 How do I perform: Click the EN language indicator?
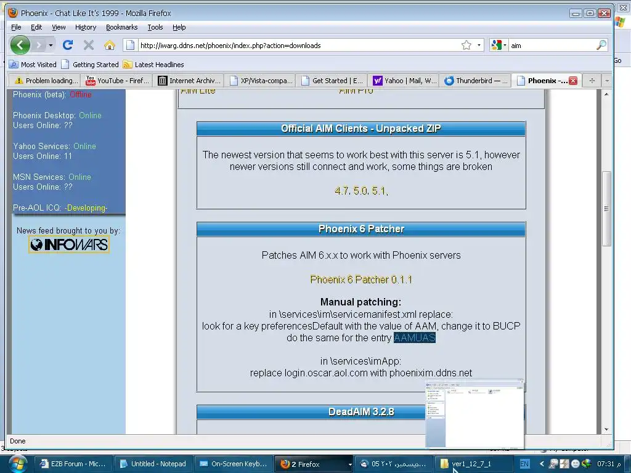pos(524,464)
